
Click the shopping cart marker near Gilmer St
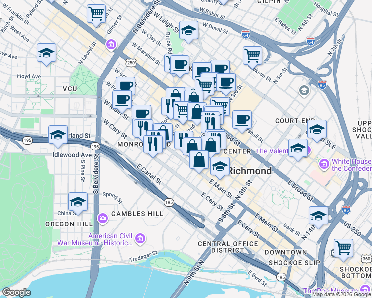pos(96,14)
